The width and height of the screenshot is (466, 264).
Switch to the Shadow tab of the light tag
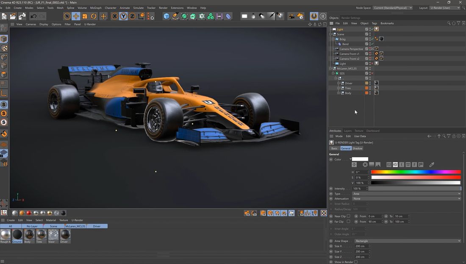point(357,148)
